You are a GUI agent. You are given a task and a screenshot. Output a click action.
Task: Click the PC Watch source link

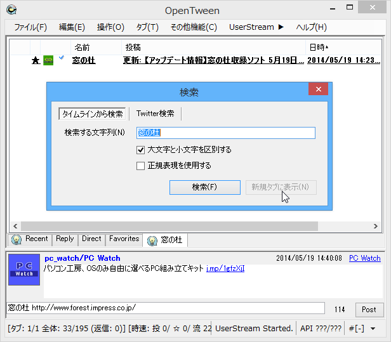tap(365, 258)
